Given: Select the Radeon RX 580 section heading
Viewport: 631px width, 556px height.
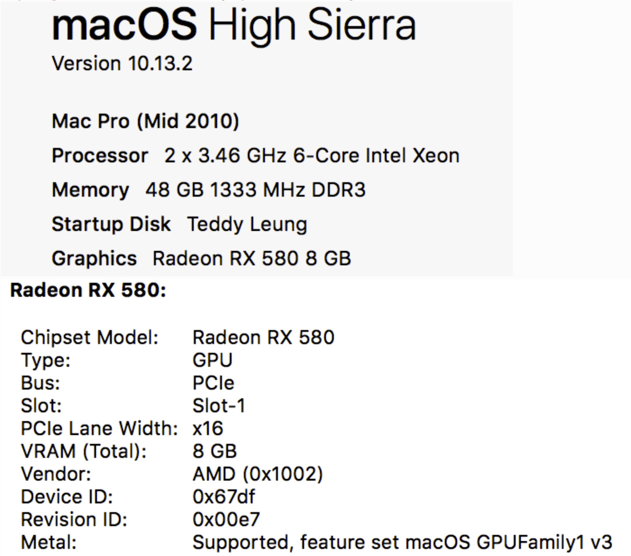Looking at the screenshot, I should click(x=88, y=290).
